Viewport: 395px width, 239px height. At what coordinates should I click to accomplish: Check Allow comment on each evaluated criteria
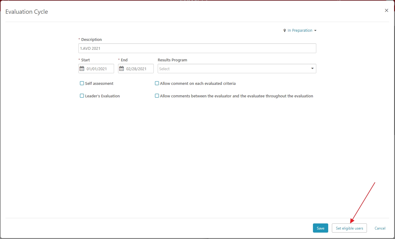tap(157, 83)
